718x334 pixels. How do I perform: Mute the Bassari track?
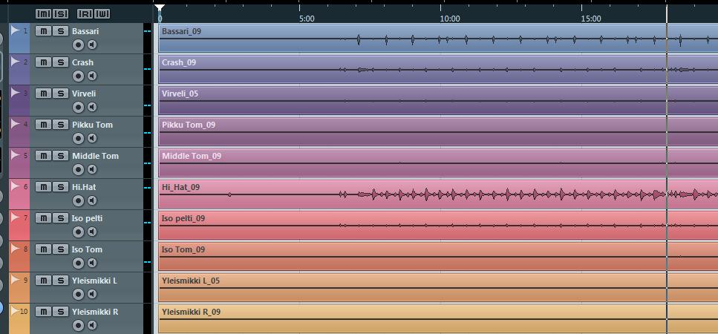(44, 31)
